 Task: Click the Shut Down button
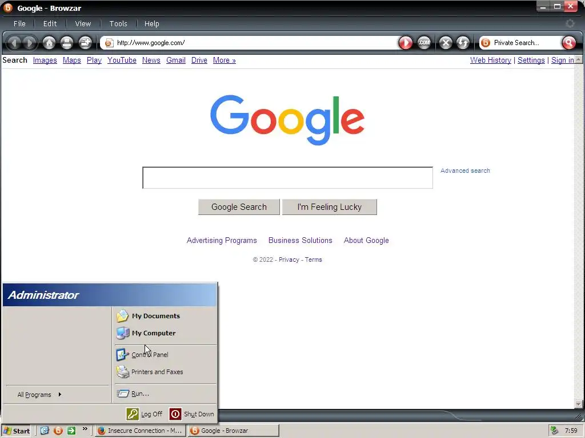click(x=192, y=414)
